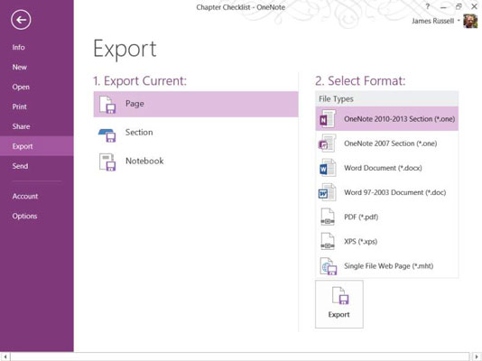Image resolution: width=482 pixels, height=361 pixels.
Task: Choose OneNote 2007 Section format icon
Action: point(327,143)
